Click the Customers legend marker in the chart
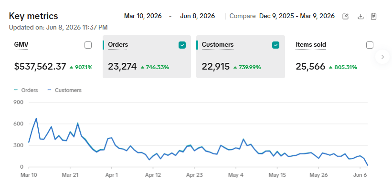This screenshot has width=392, height=183. click(49, 90)
